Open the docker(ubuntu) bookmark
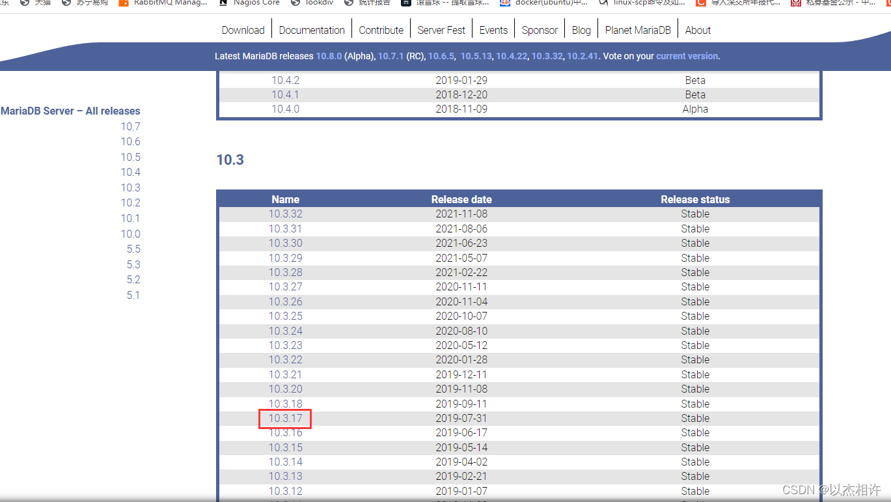Viewport: 891px width, 502px height. click(544, 3)
